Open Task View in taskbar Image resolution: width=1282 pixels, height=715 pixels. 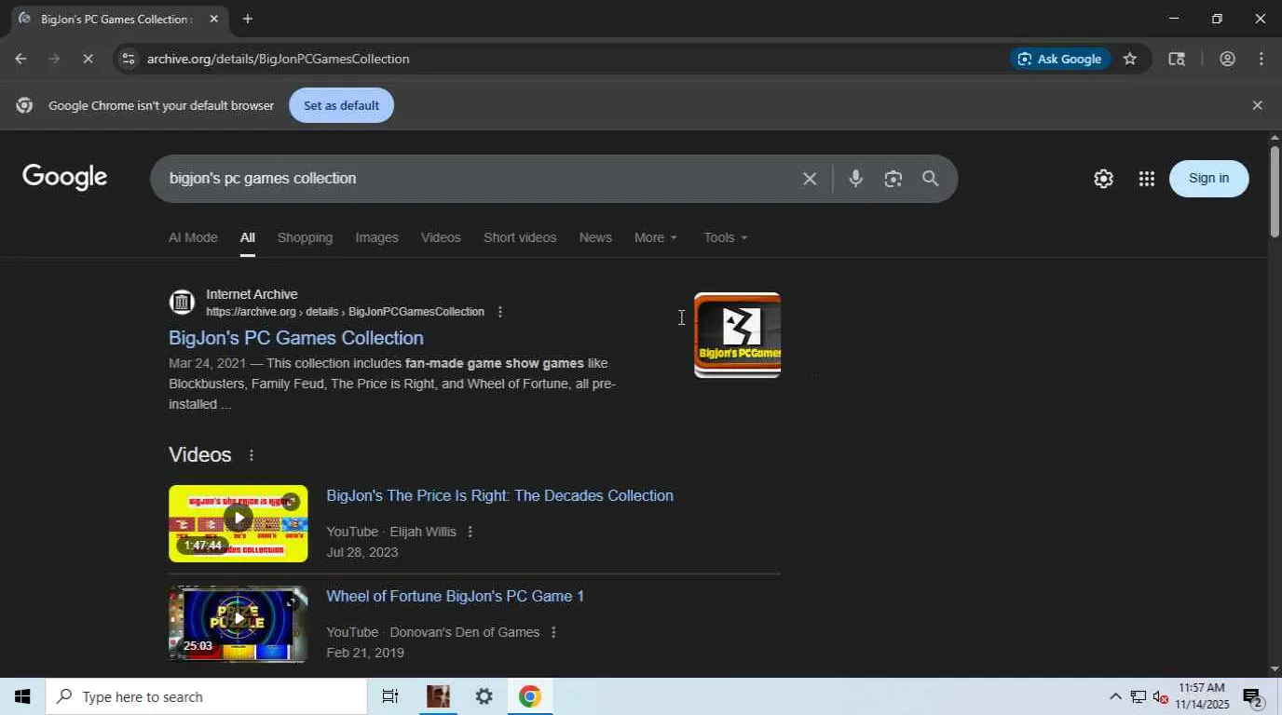[x=390, y=696]
